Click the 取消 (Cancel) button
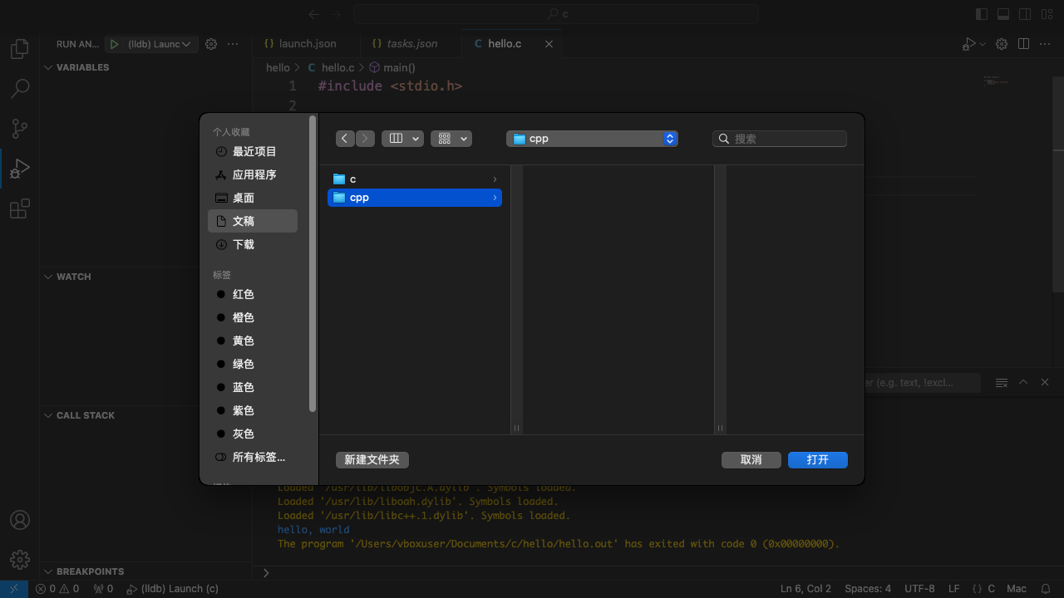The height and width of the screenshot is (598, 1064). pos(751,459)
